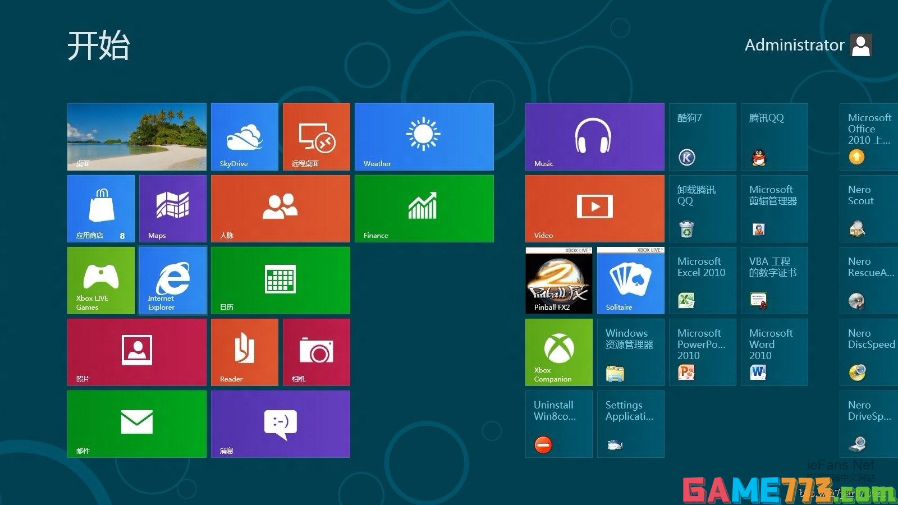Open the Music tile
This screenshot has width=898, height=505.
point(595,137)
